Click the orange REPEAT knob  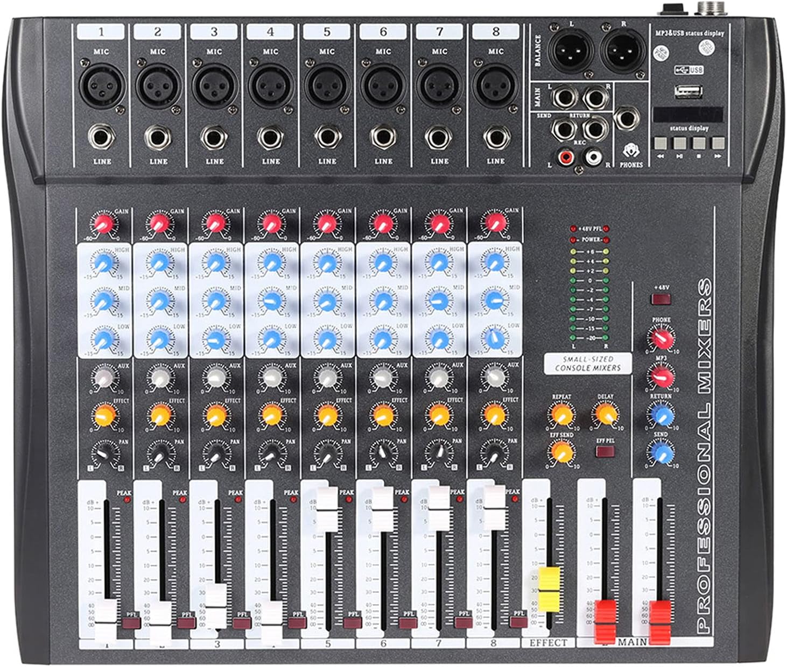(x=561, y=414)
